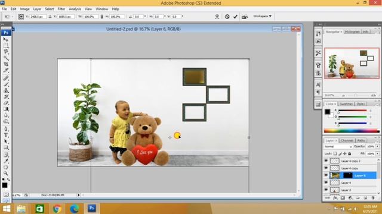Hide Layer 4 copy with eye icon
The width and height of the screenshot is (382, 214).
[326, 168]
